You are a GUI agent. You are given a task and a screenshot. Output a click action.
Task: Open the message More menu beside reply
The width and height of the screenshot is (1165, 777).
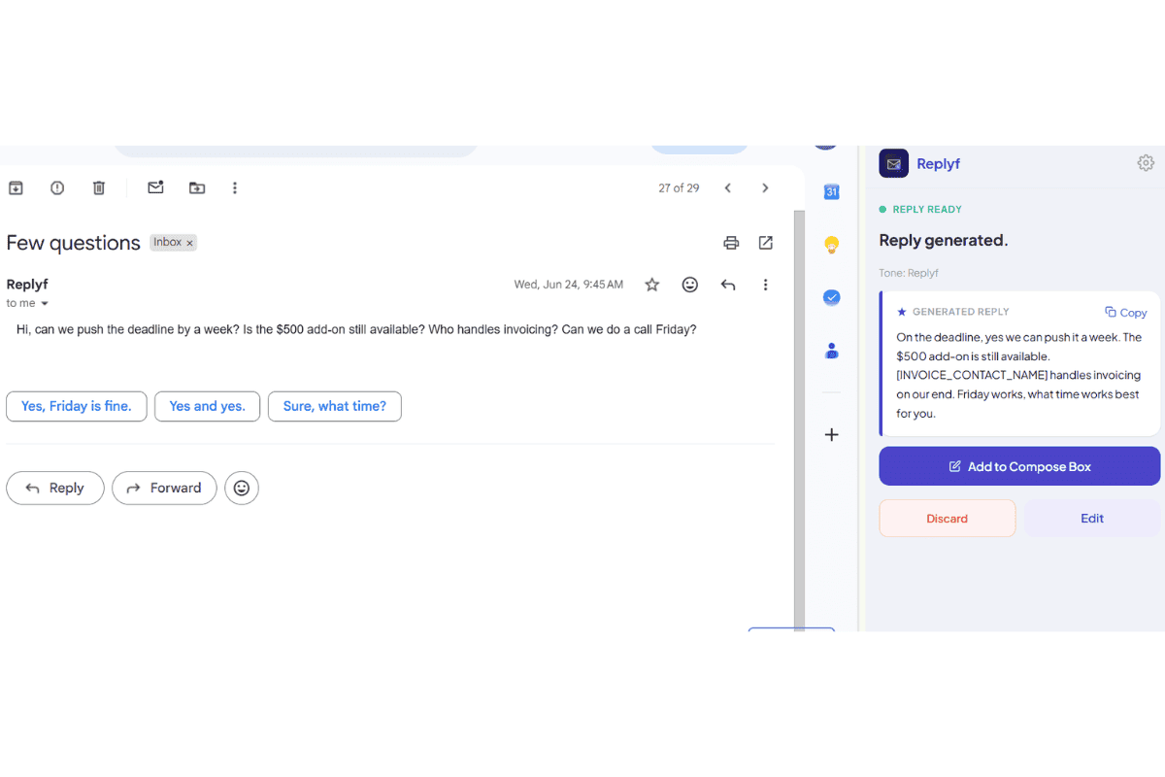[x=766, y=285]
